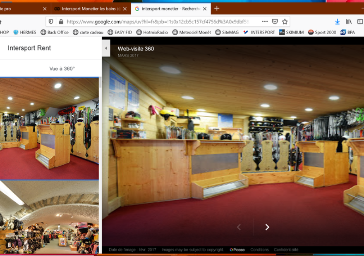This screenshot has width=364, height=256.
Task: Open the Confidentialité link
Action: click(286, 250)
